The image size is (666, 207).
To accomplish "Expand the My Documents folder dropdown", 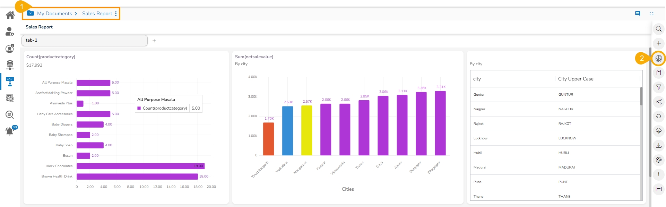I will coord(31,13).
